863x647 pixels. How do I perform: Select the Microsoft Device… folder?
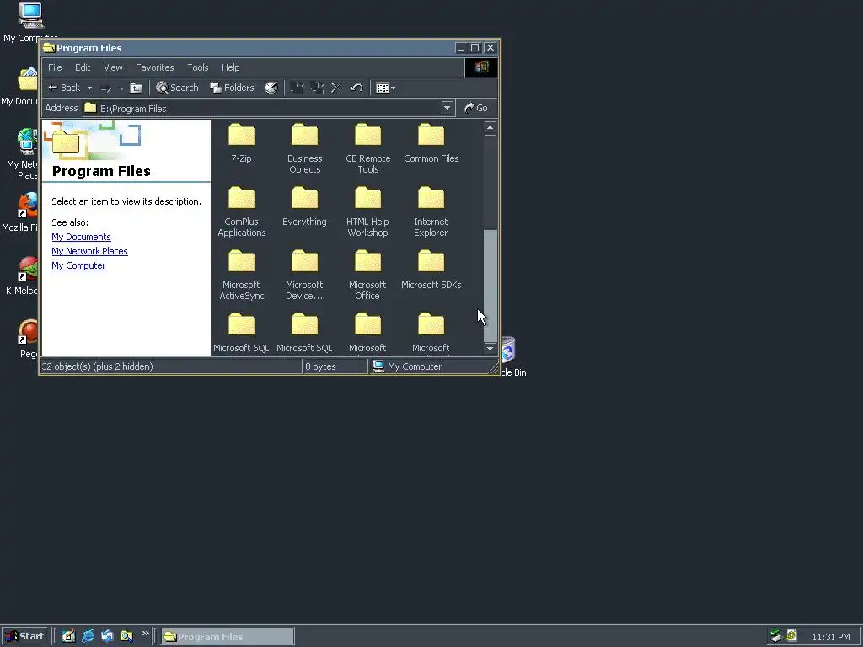[304, 275]
